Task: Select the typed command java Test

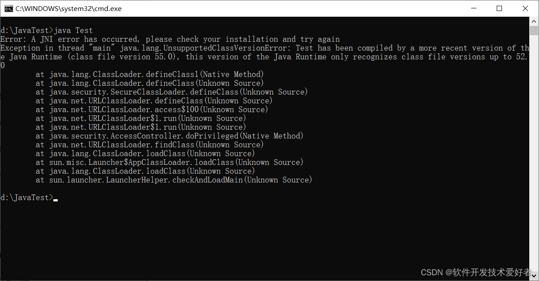Action: 73,30
